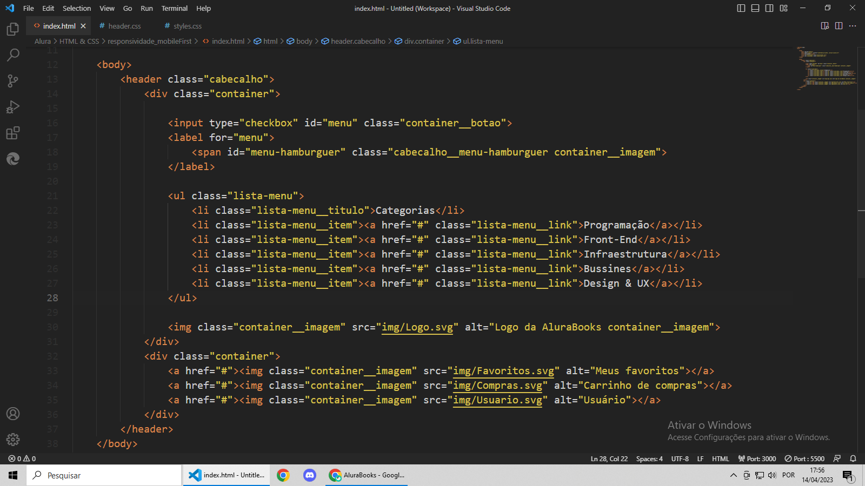Open the Edit menu

48,8
